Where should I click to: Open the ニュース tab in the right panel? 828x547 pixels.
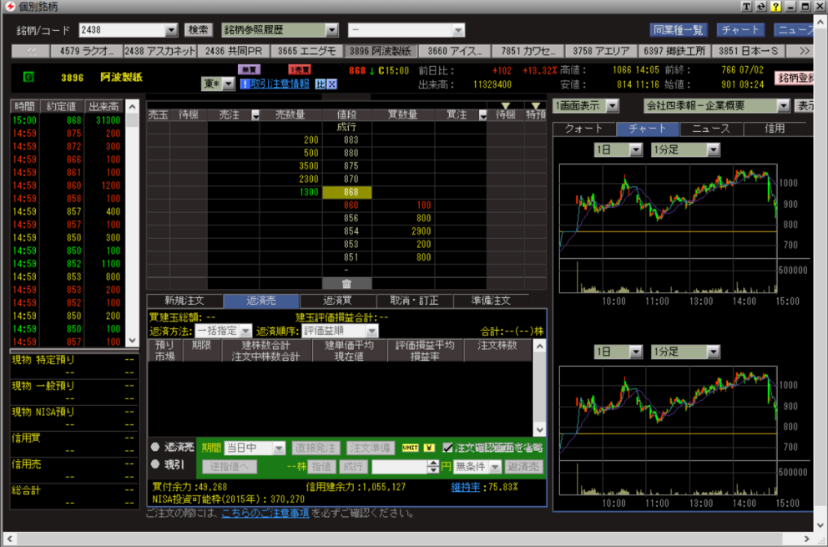pyautogui.click(x=711, y=129)
